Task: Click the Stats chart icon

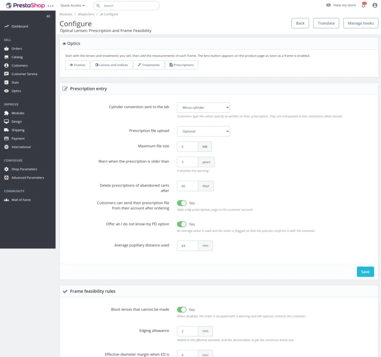Action: point(6,82)
